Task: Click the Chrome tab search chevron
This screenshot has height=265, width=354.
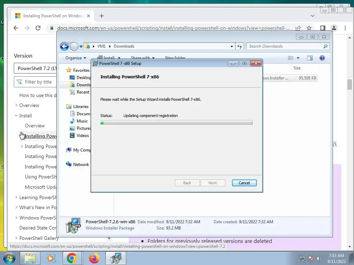Action: (313, 16)
